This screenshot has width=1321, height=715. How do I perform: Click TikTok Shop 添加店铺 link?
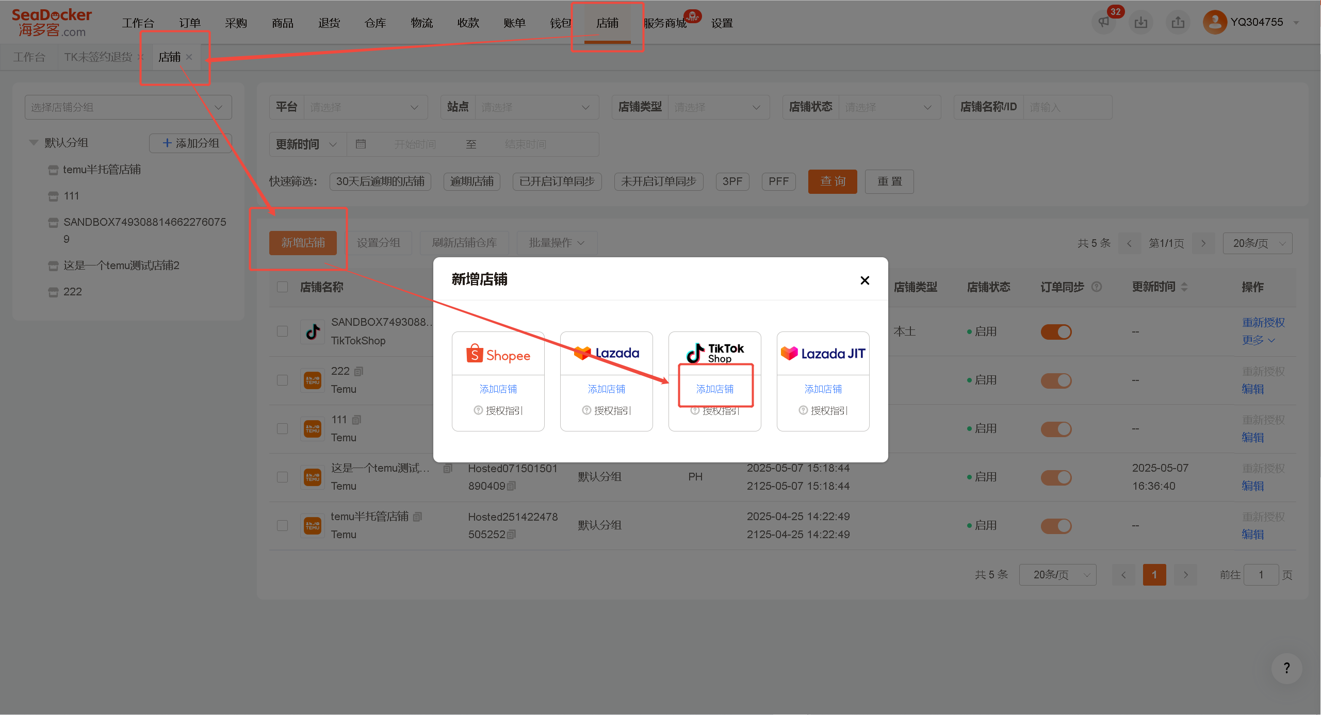pyautogui.click(x=715, y=389)
